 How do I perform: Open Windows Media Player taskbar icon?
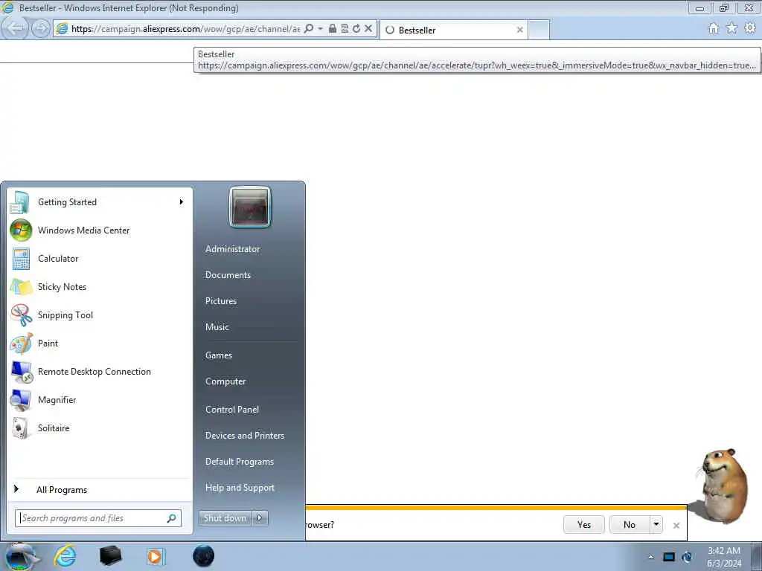tap(156, 556)
